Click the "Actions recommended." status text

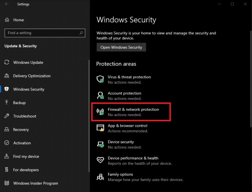coord(128,131)
